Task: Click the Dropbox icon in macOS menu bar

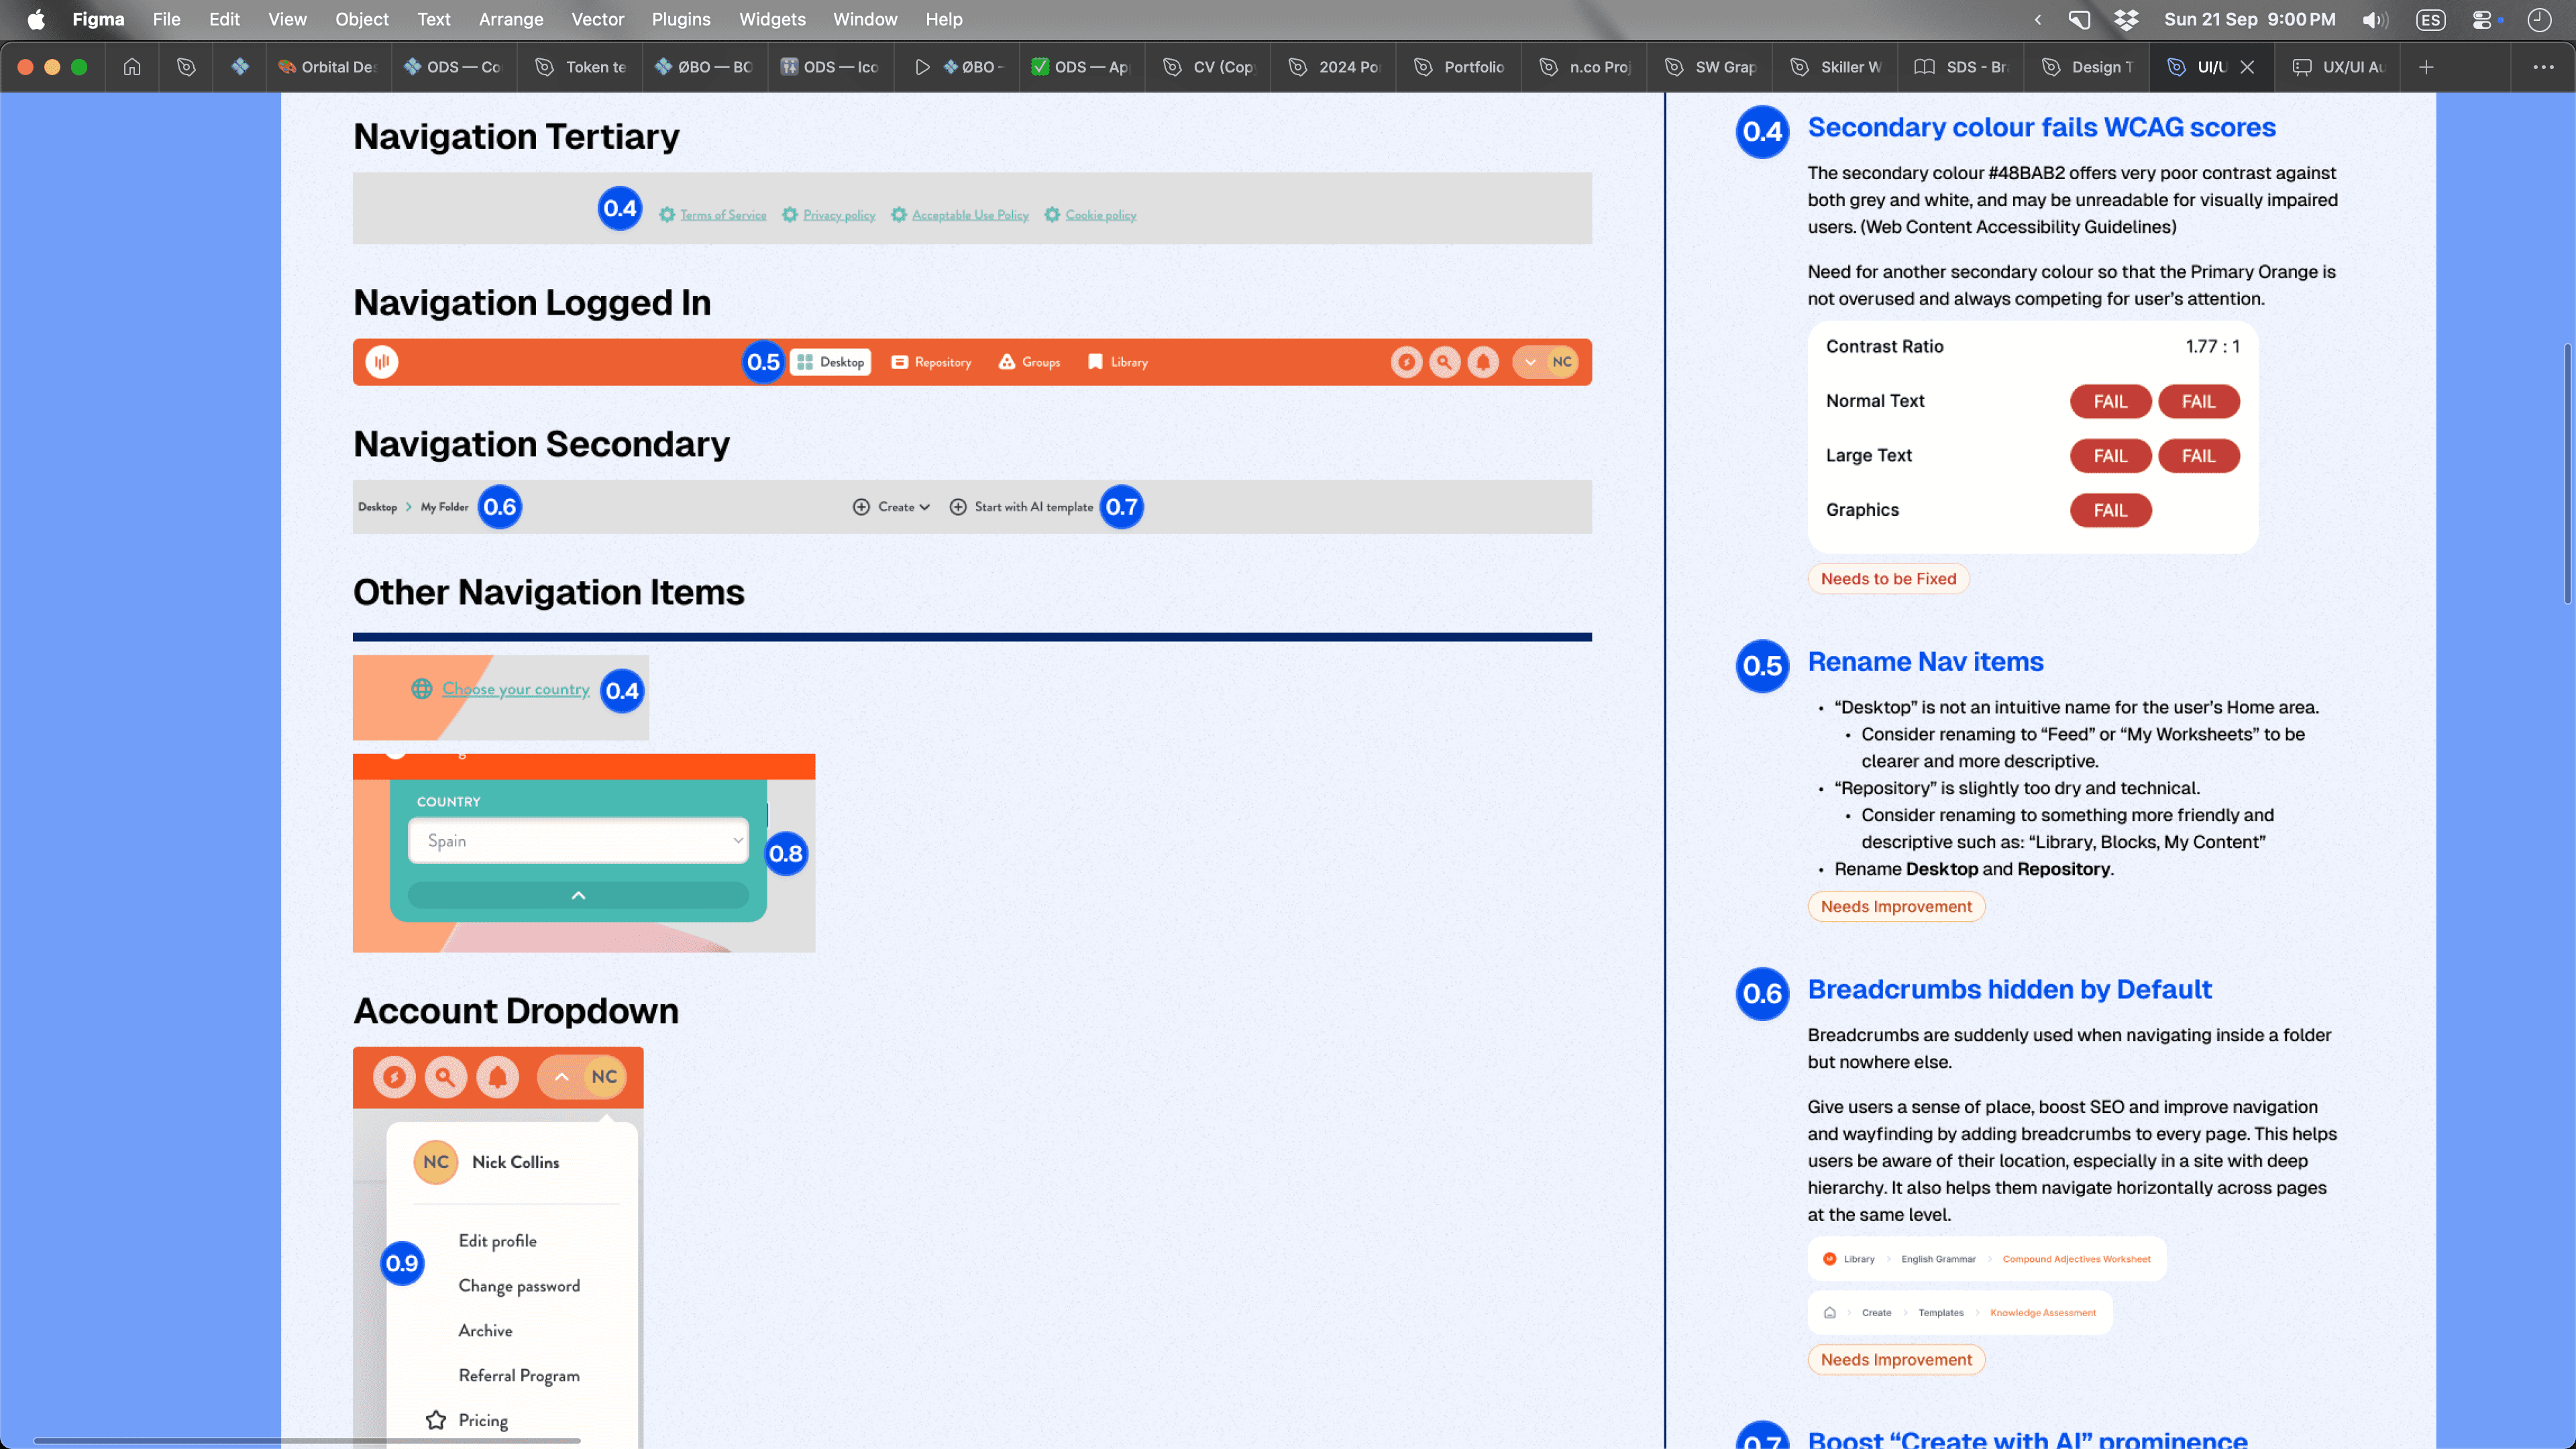Action: (2126, 19)
